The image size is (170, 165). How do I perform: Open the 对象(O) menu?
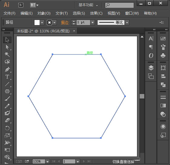pyautogui.click(x=44, y=13)
